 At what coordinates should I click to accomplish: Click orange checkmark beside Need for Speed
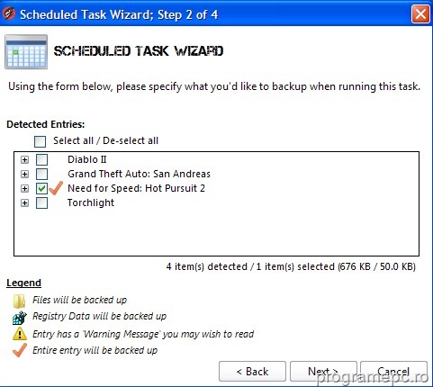click(x=56, y=188)
